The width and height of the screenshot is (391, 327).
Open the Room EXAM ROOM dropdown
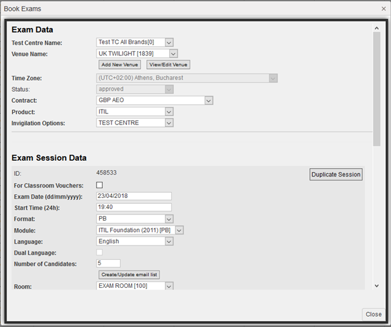(135, 285)
